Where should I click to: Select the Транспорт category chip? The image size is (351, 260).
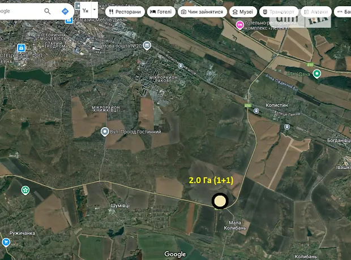point(279,12)
